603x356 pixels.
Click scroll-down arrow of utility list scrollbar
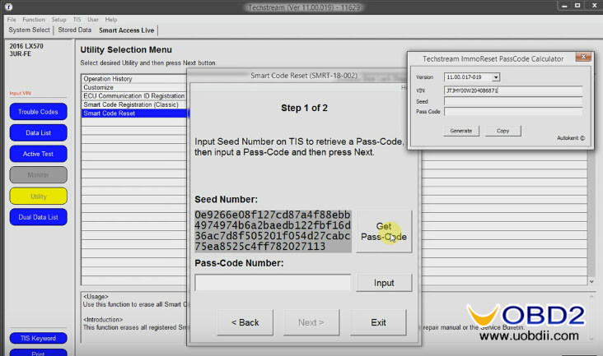tap(591, 281)
